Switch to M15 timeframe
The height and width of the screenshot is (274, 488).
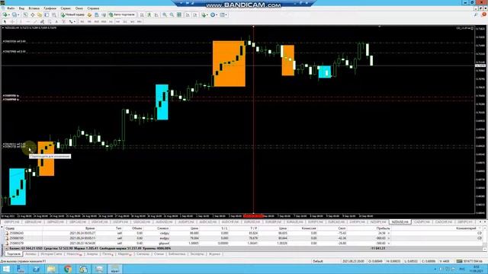pos(97,21)
